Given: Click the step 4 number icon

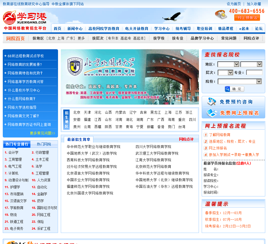Looking at the screenshot, I should [206, 155].
